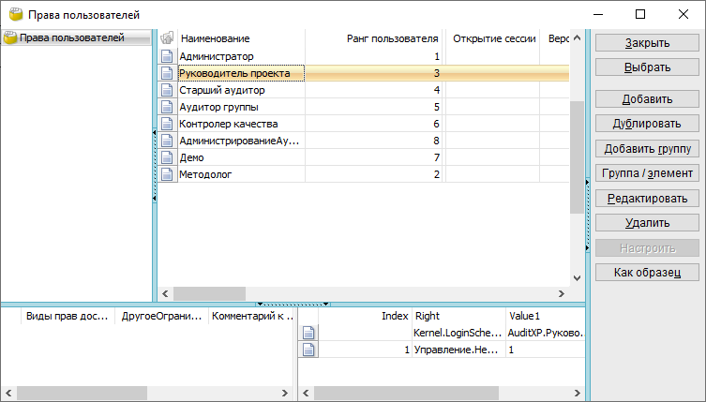
Task: Click the document icon beside Администратор
Action: (x=167, y=56)
